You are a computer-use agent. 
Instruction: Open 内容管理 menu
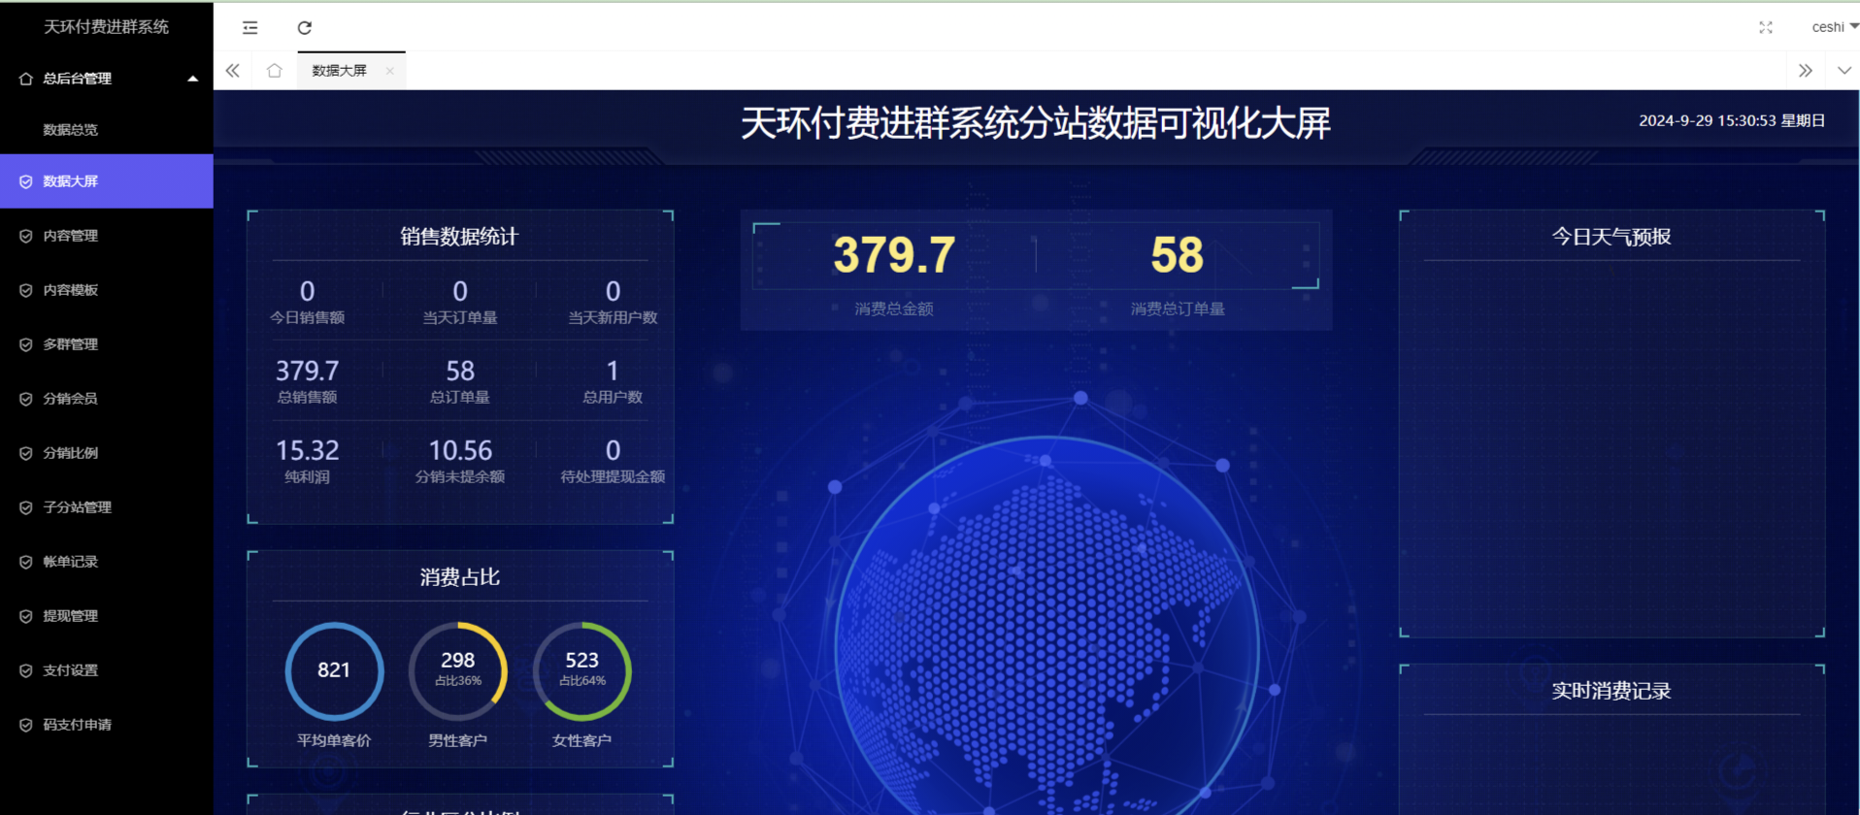(107, 236)
